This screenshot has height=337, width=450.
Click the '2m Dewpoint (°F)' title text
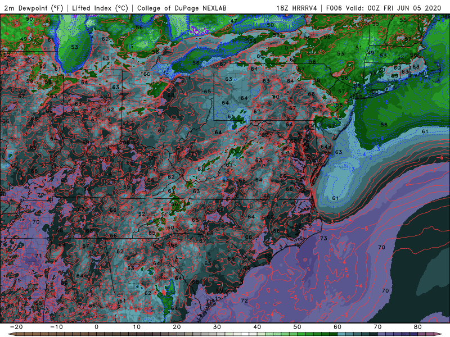pos(34,8)
